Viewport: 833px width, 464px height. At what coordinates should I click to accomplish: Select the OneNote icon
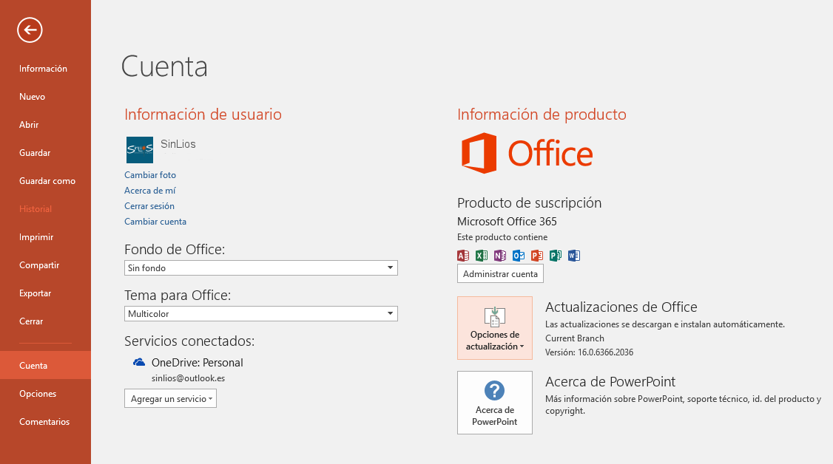[500, 256]
